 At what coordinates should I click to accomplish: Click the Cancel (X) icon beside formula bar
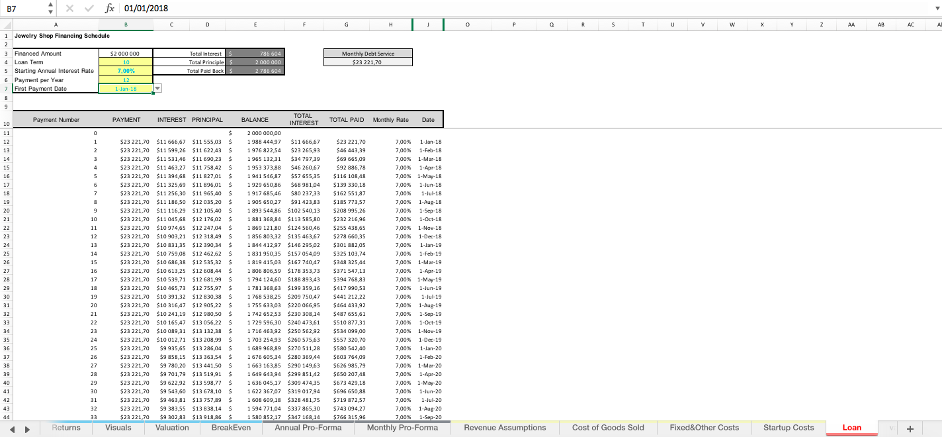point(69,9)
